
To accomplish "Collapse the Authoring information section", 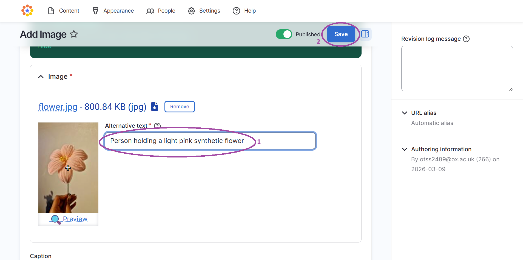I will click(405, 149).
